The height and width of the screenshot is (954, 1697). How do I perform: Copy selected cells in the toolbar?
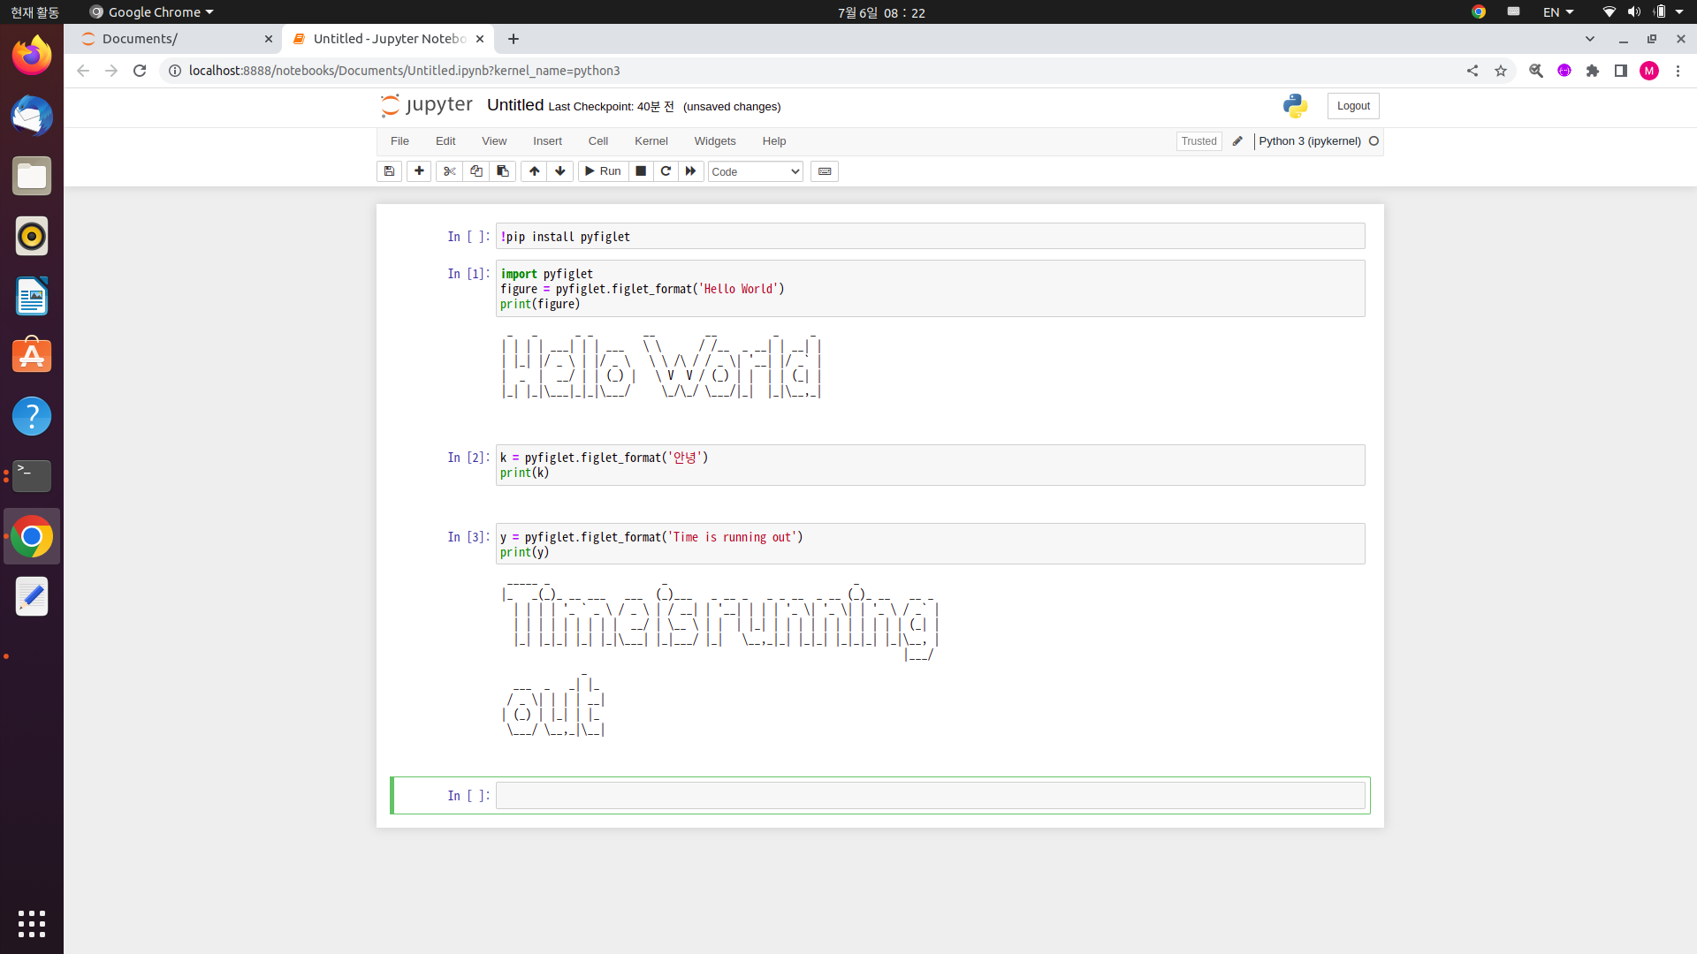point(476,171)
